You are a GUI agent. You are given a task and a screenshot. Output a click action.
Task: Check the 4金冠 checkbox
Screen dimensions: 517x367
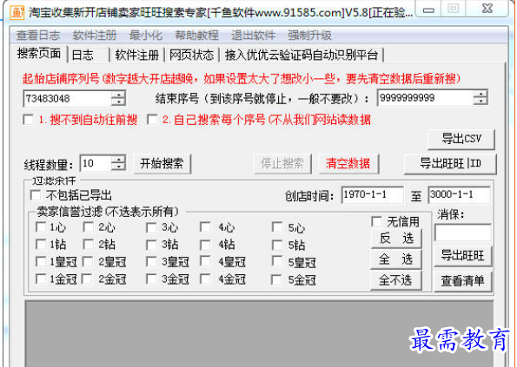click(205, 279)
